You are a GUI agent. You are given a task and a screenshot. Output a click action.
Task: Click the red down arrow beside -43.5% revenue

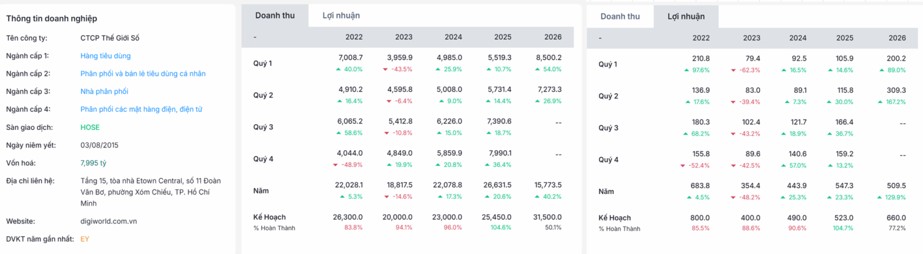click(385, 69)
